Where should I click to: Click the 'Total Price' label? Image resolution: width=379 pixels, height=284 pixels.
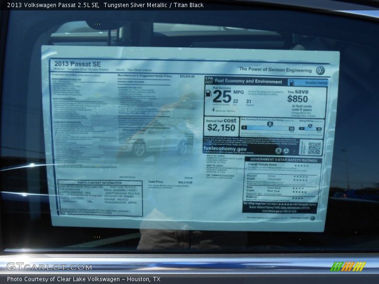(156, 182)
